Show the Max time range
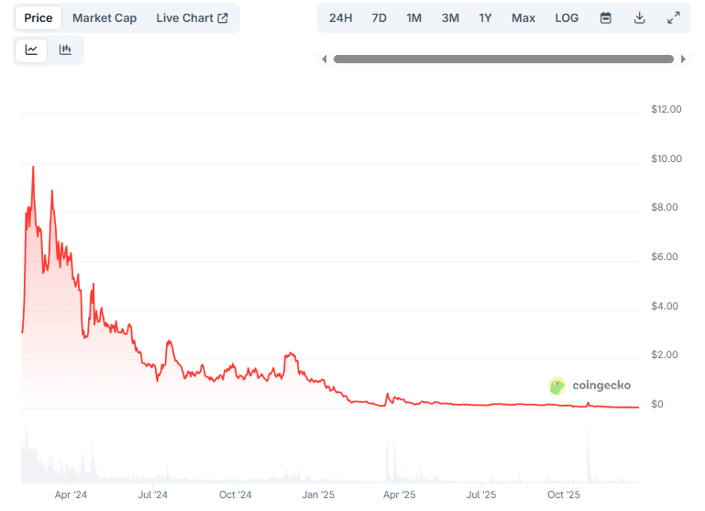The height and width of the screenshot is (511, 705). click(523, 18)
